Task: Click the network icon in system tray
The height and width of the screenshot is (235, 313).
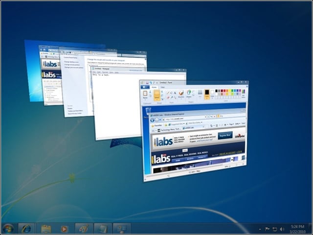Action: [275, 229]
